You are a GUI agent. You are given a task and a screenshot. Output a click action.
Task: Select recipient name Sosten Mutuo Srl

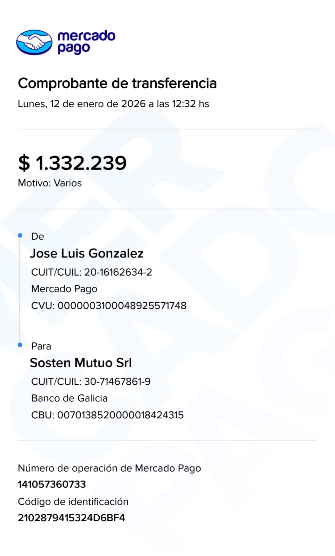pos(81,363)
